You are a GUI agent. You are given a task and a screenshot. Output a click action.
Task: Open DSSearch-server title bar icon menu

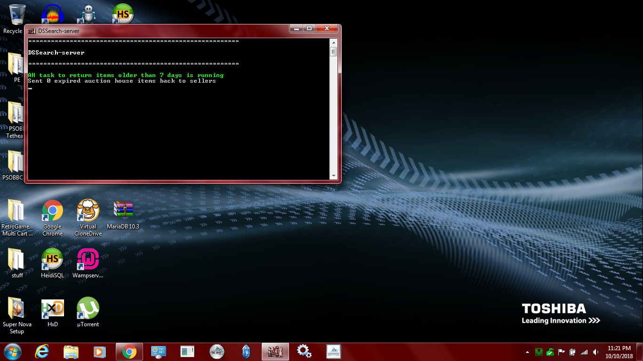click(32, 31)
